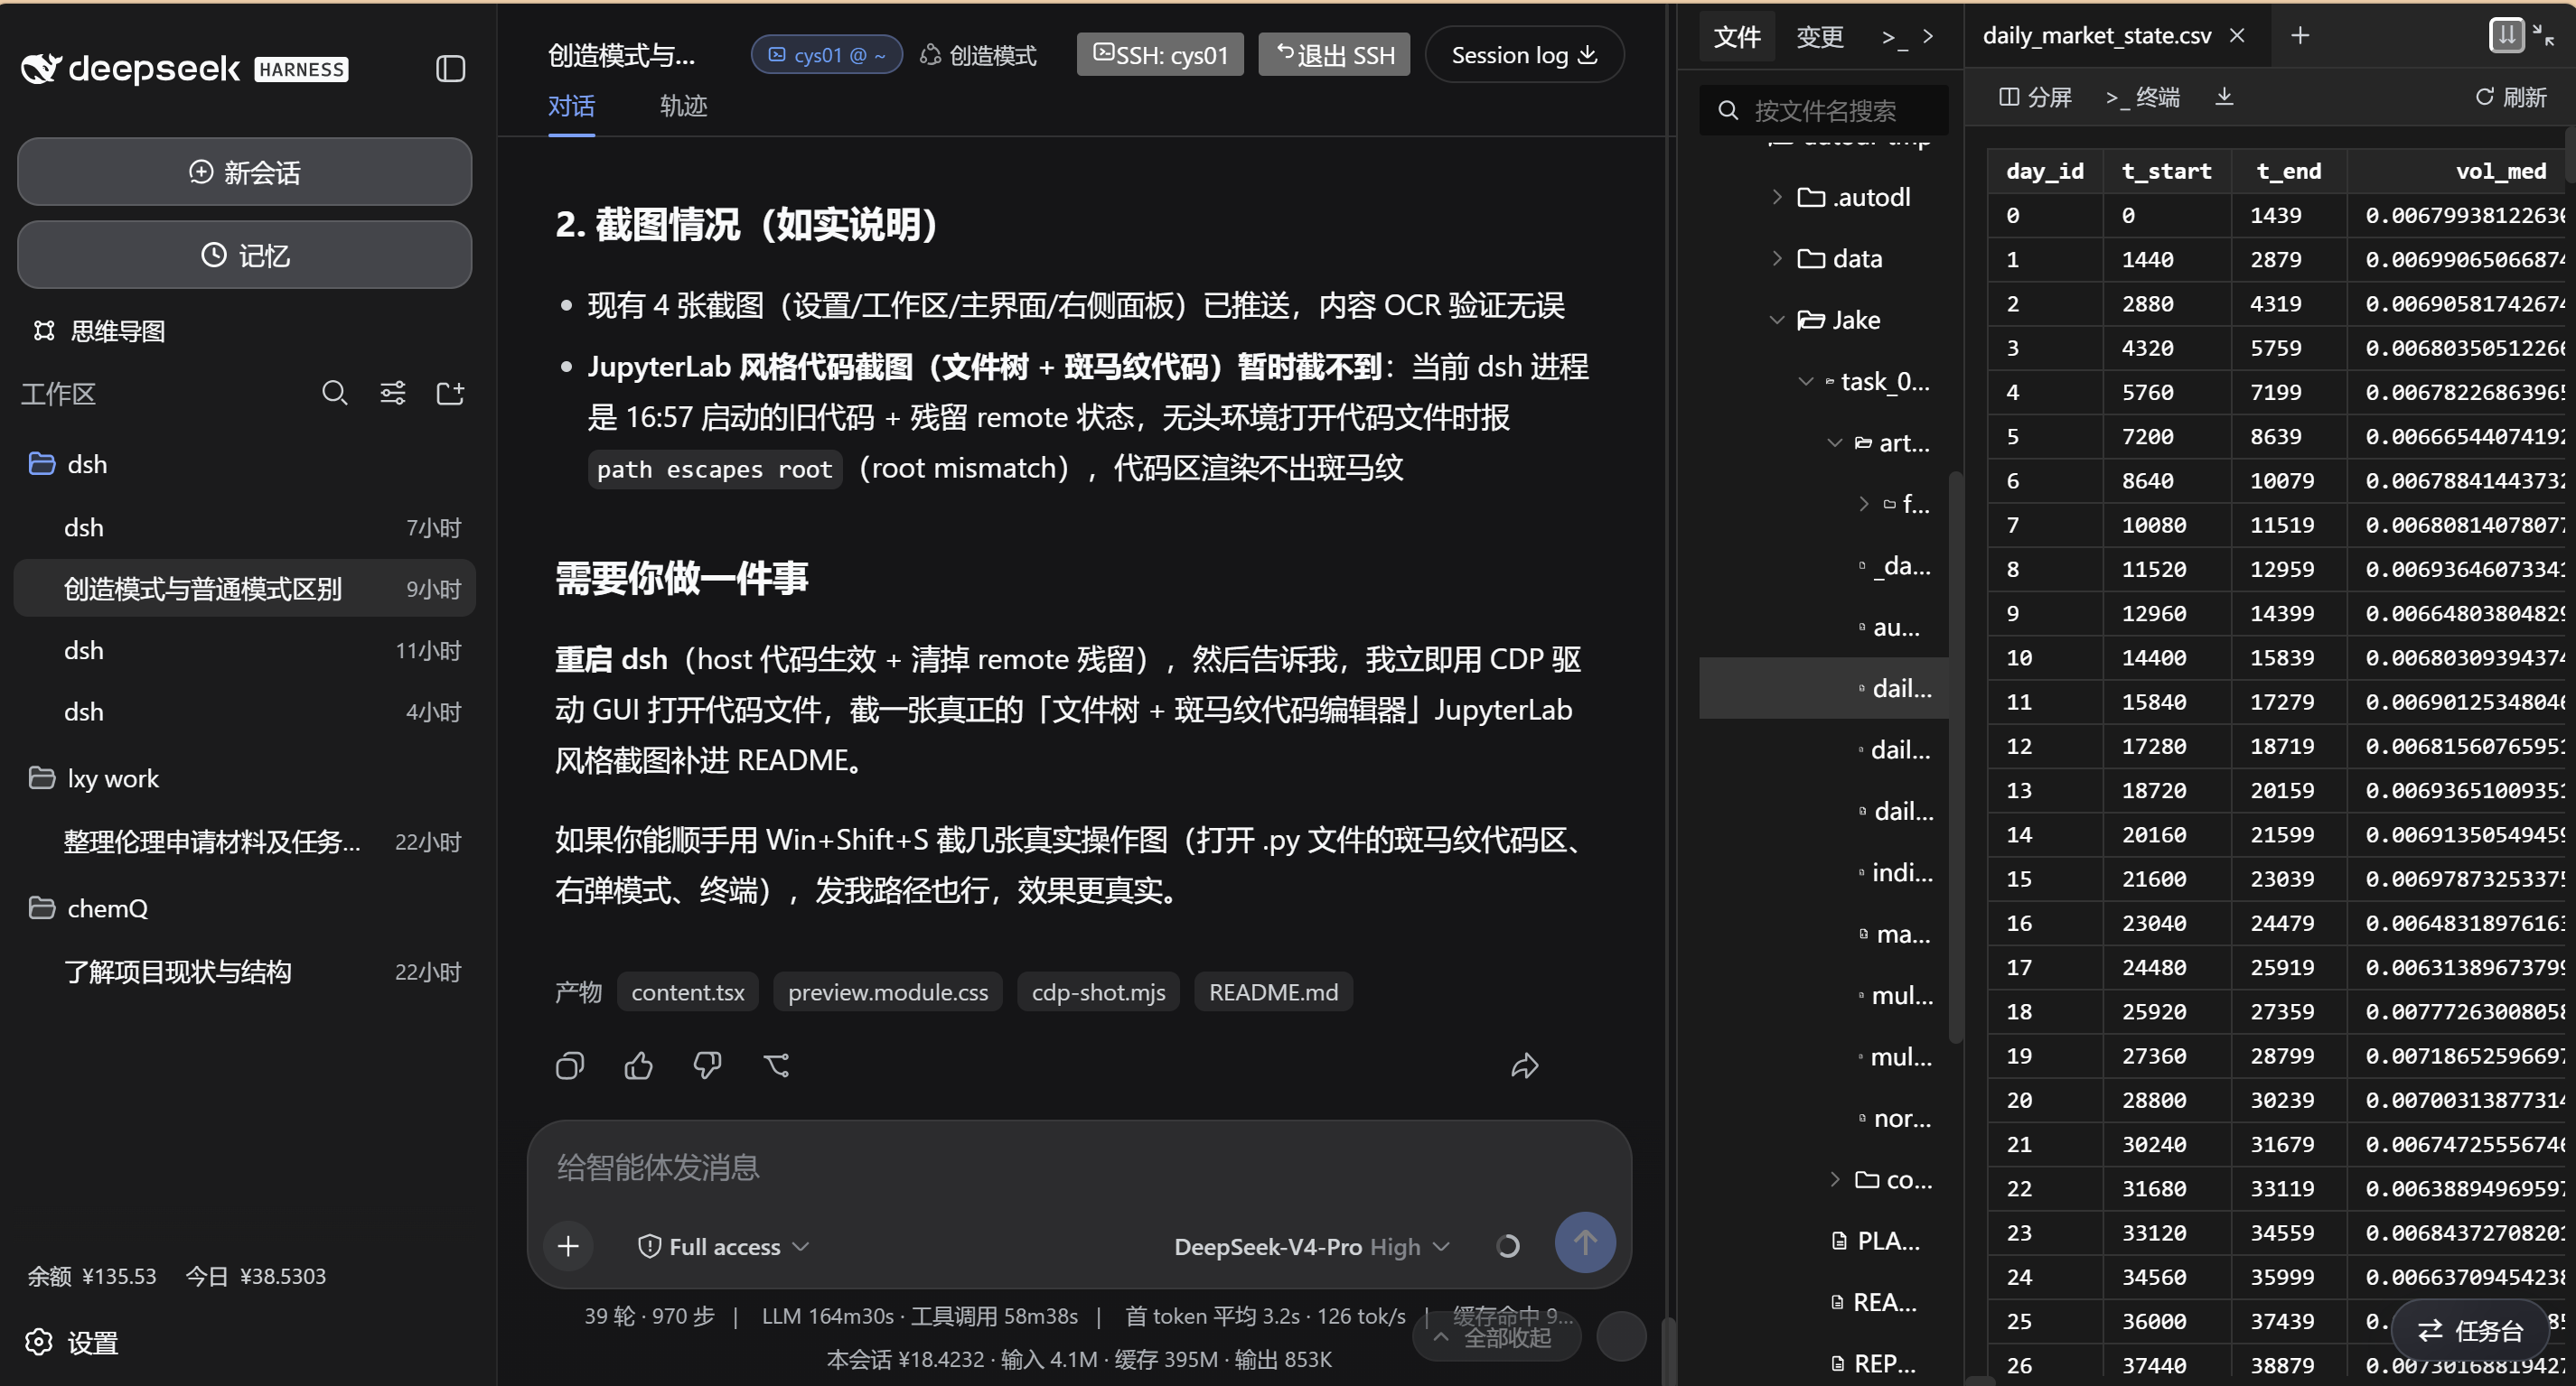
Task: Click the panel tabs right arrow
Action: coord(1928,37)
